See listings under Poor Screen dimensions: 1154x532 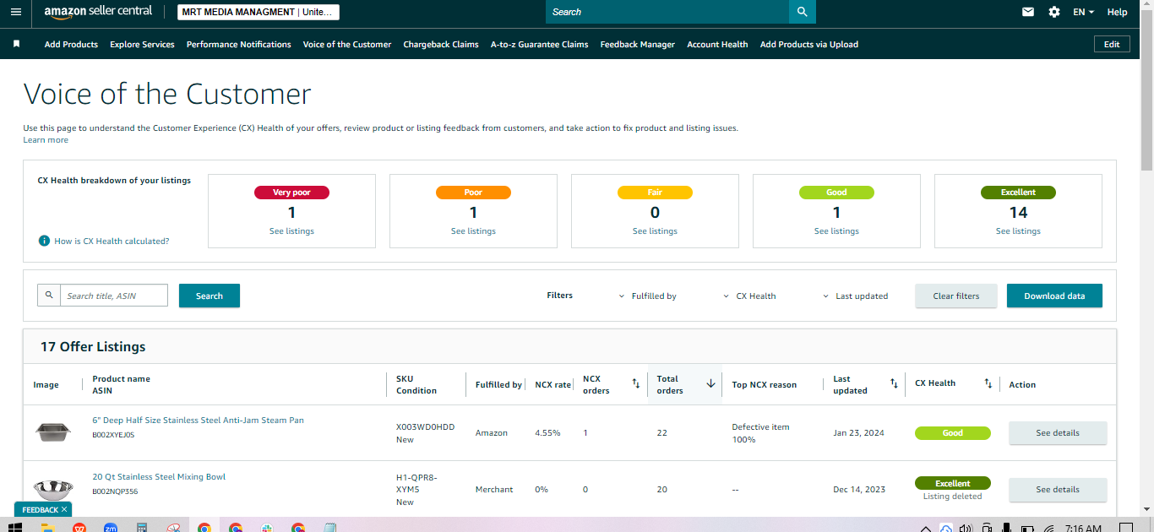(x=473, y=231)
